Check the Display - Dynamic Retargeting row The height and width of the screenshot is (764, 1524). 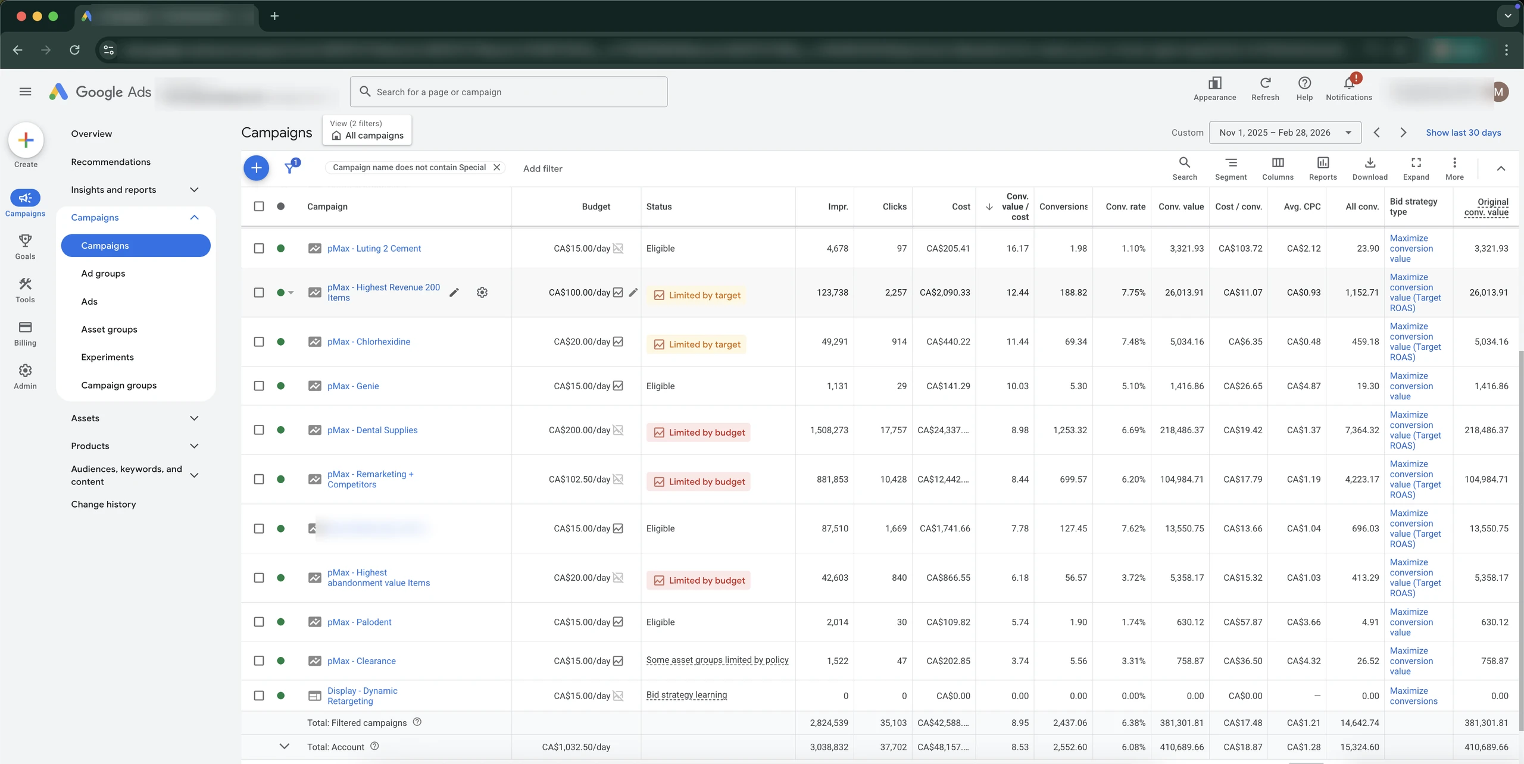[259, 696]
